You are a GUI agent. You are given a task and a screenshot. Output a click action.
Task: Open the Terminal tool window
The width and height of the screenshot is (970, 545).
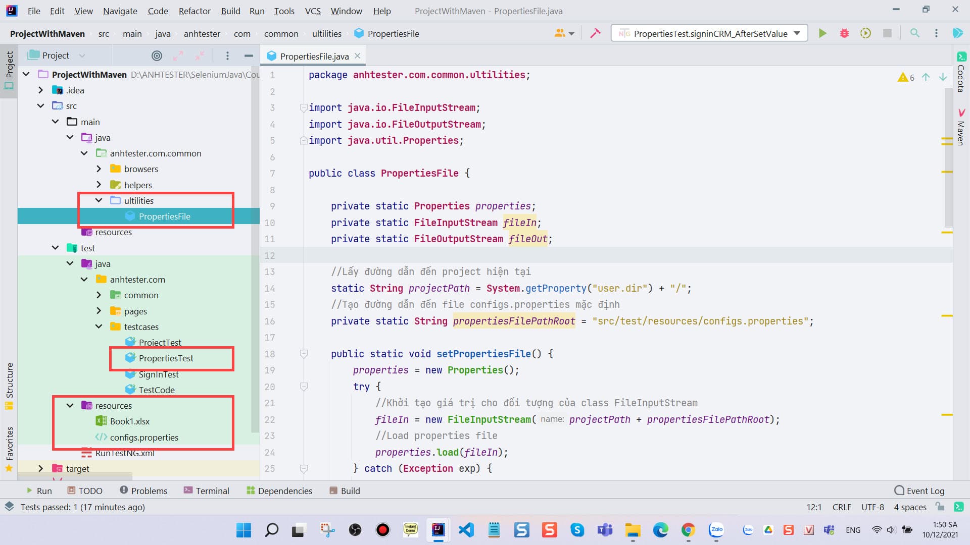[x=207, y=490]
